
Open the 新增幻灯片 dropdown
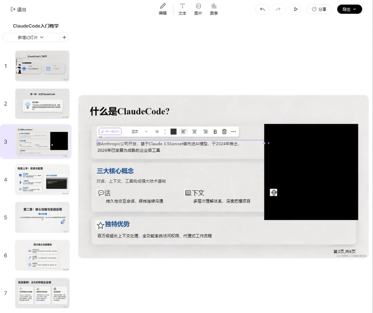[x=31, y=38]
